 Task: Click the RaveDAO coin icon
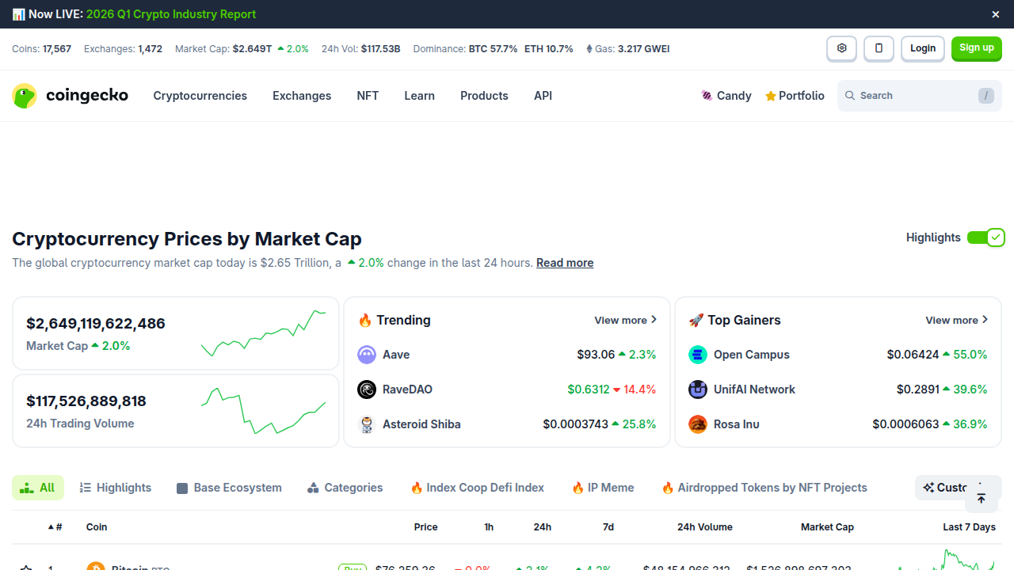(367, 389)
